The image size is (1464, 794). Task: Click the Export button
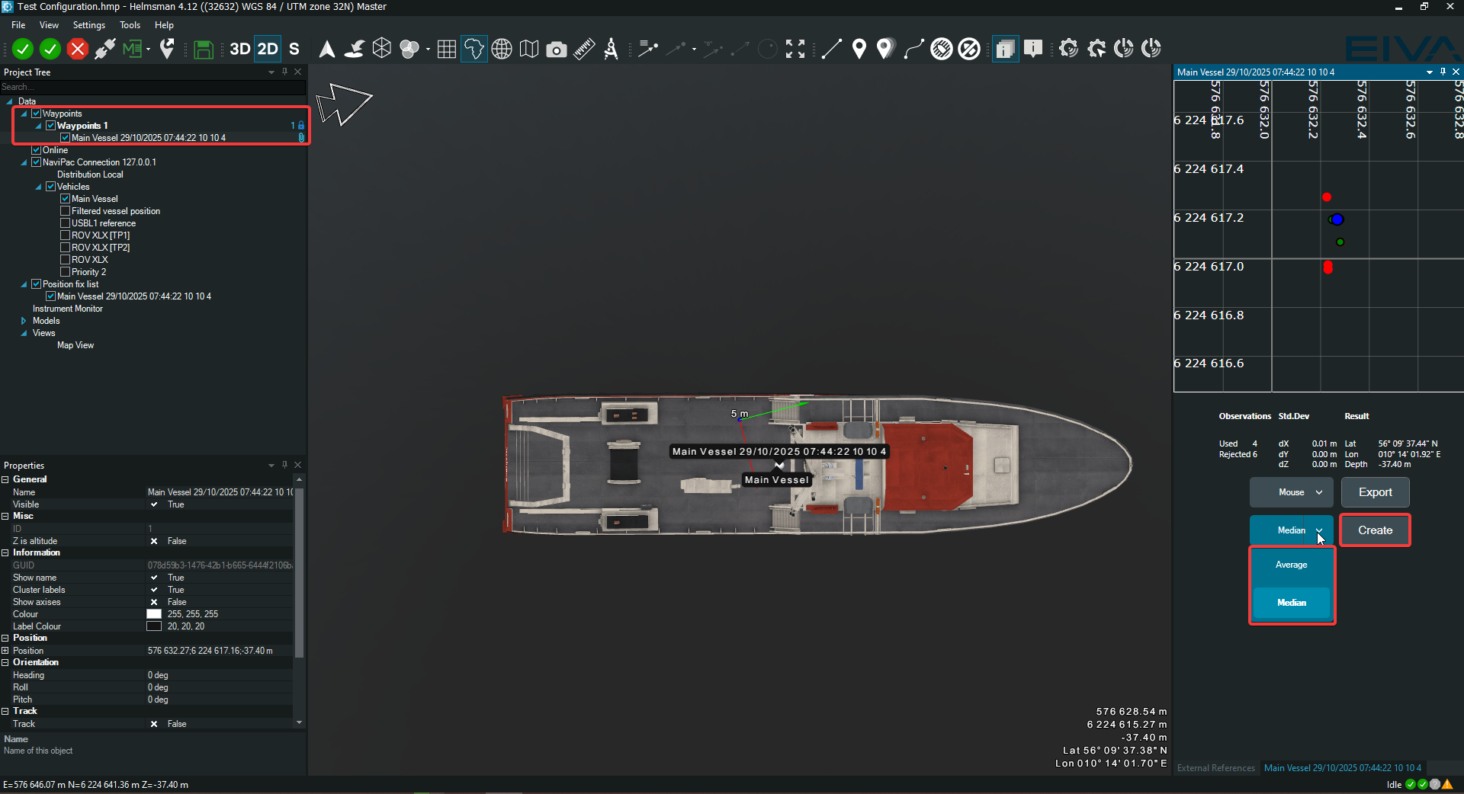point(1375,492)
